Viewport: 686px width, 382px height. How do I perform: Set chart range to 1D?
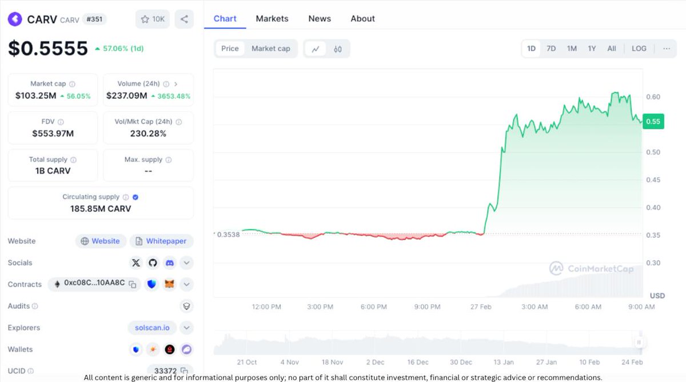531,49
